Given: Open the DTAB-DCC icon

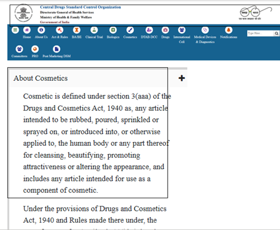Looking at the screenshot, I should coord(149,30).
